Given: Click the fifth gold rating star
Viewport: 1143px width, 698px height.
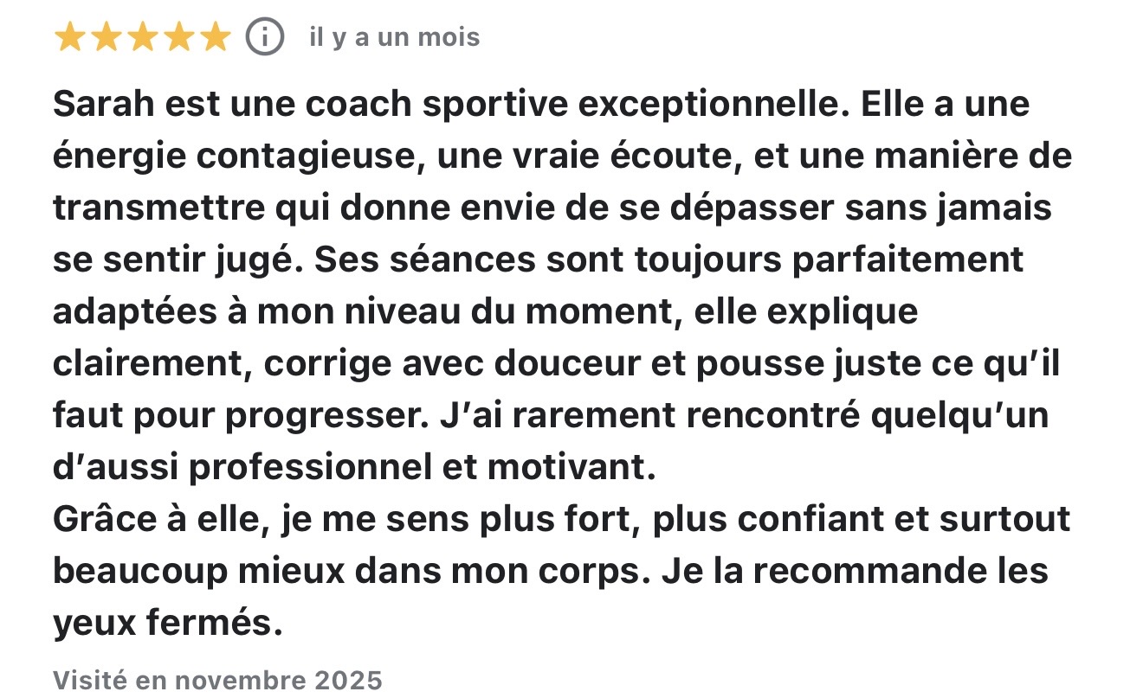Looking at the screenshot, I should coord(214,38).
